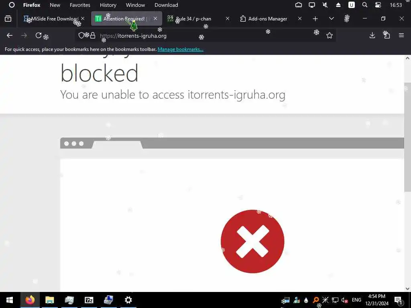Go back using the left arrow button
Viewport: 411px width, 308px height.
[x=10, y=35]
